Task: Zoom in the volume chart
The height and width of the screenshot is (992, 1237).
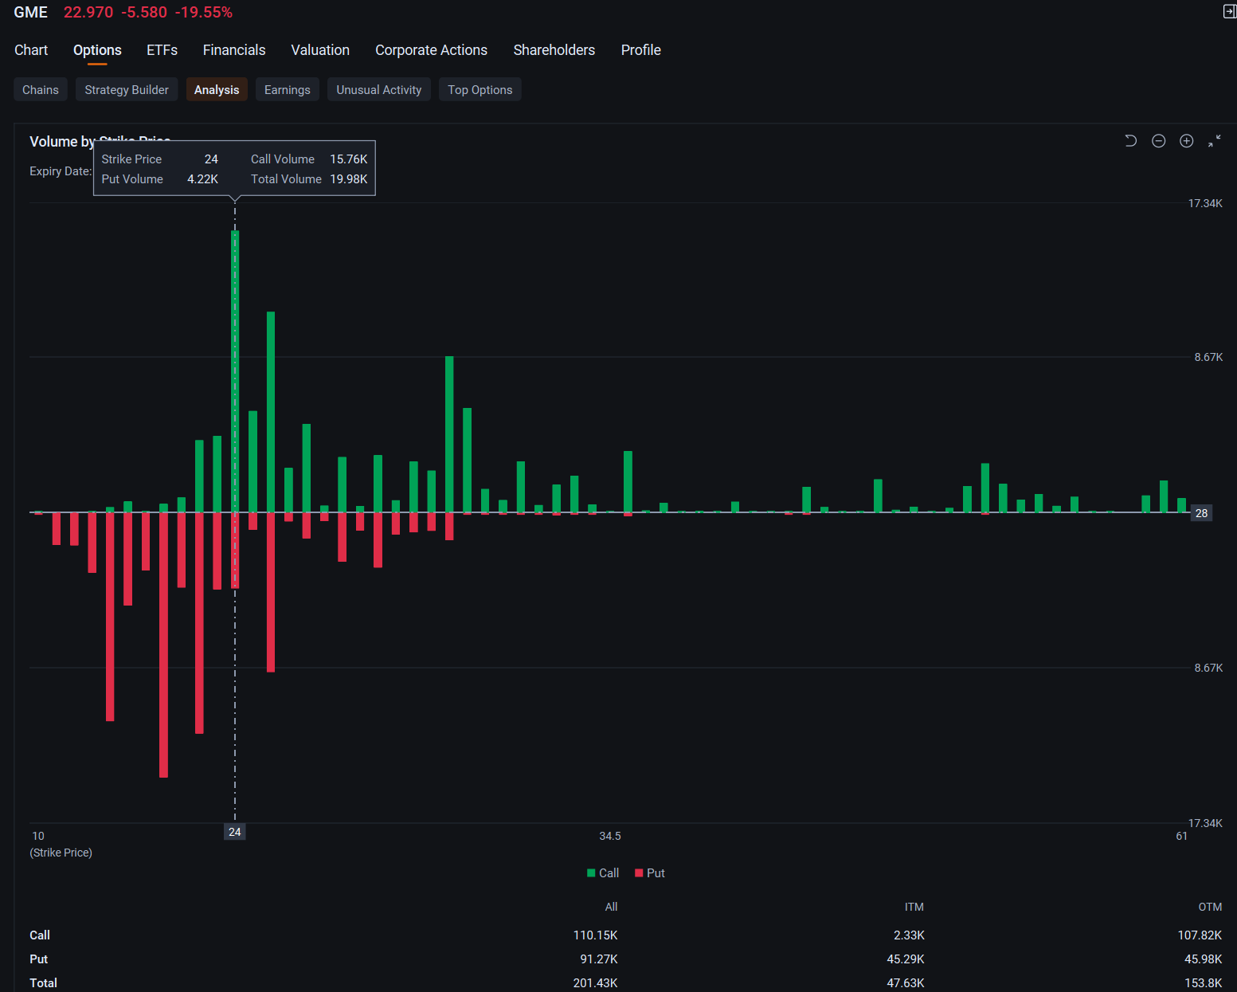Action: pos(1187,141)
